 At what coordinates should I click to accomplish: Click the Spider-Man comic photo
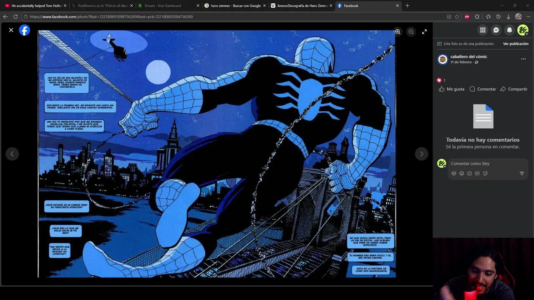(217, 154)
